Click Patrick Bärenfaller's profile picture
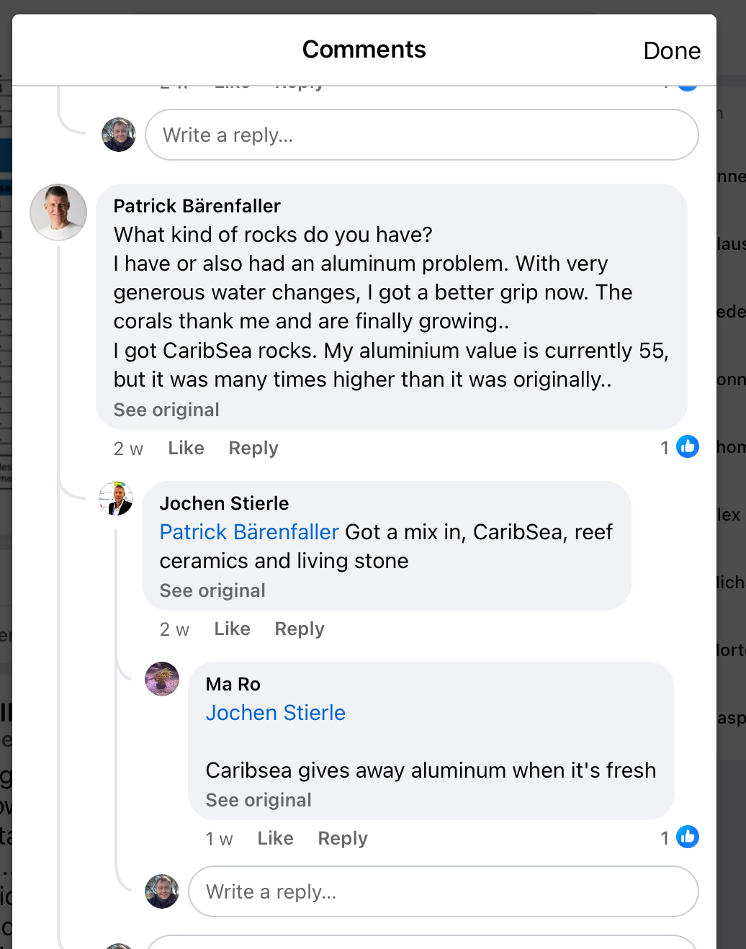Image resolution: width=746 pixels, height=949 pixels. [58, 212]
